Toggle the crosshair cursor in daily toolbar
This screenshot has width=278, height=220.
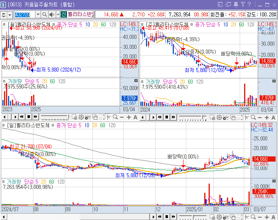pos(246,217)
